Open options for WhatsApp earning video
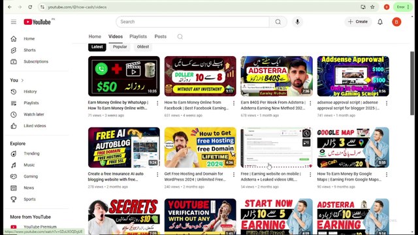 tap(157, 103)
